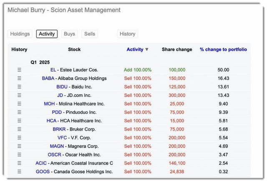Open the EL ticker link
267x182 pixels.
53,70
